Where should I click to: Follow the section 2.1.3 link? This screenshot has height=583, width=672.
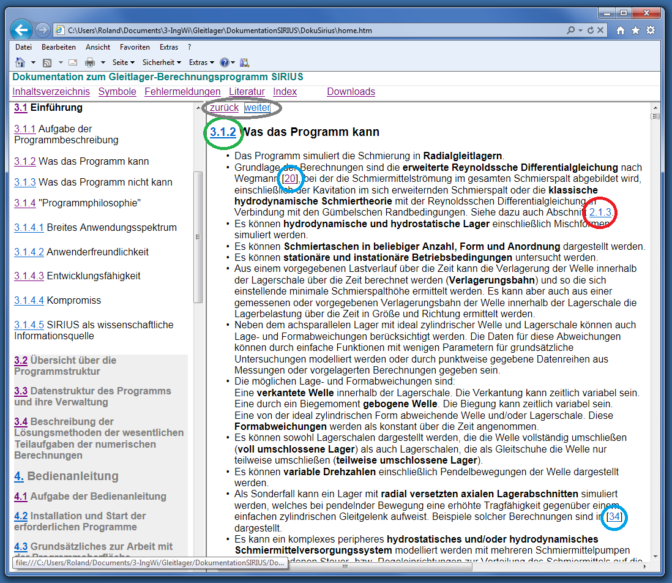600,212
